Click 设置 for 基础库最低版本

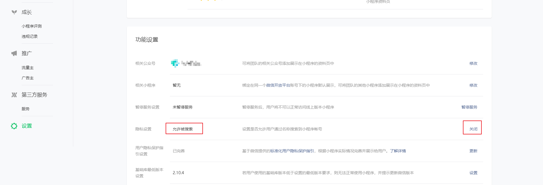tap(473, 173)
